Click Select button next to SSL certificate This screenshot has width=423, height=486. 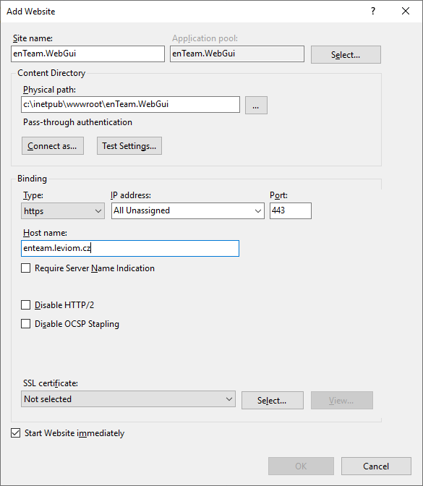pos(273,401)
